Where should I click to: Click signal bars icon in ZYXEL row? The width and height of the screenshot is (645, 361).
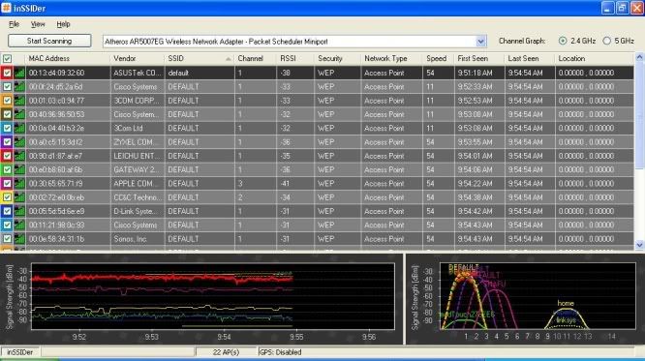pyautogui.click(x=19, y=142)
